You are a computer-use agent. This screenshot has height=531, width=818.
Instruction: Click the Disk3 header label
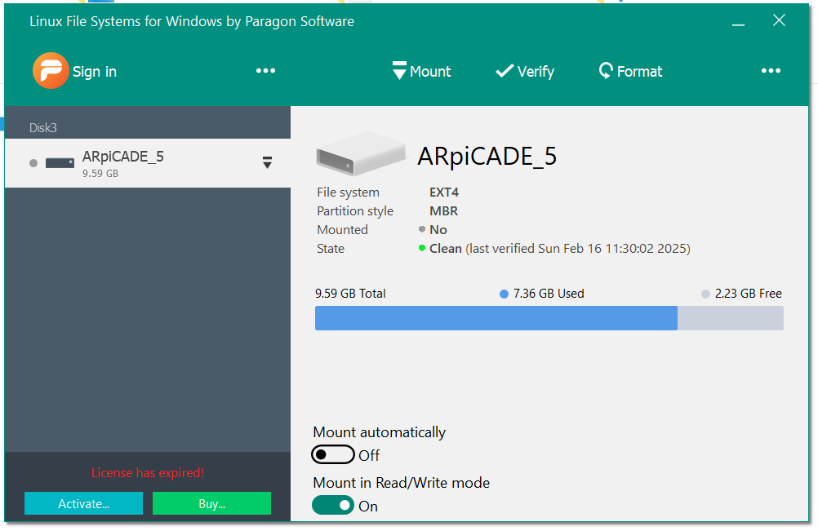[x=42, y=128]
